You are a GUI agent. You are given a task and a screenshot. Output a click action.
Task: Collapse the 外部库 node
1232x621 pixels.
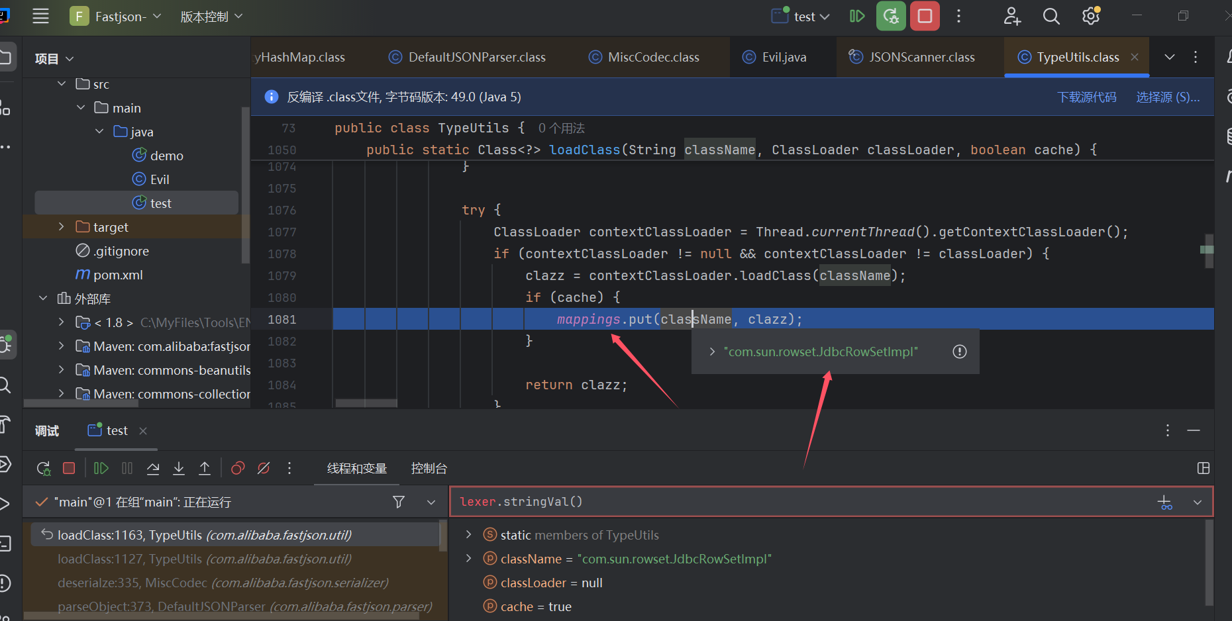(x=43, y=299)
